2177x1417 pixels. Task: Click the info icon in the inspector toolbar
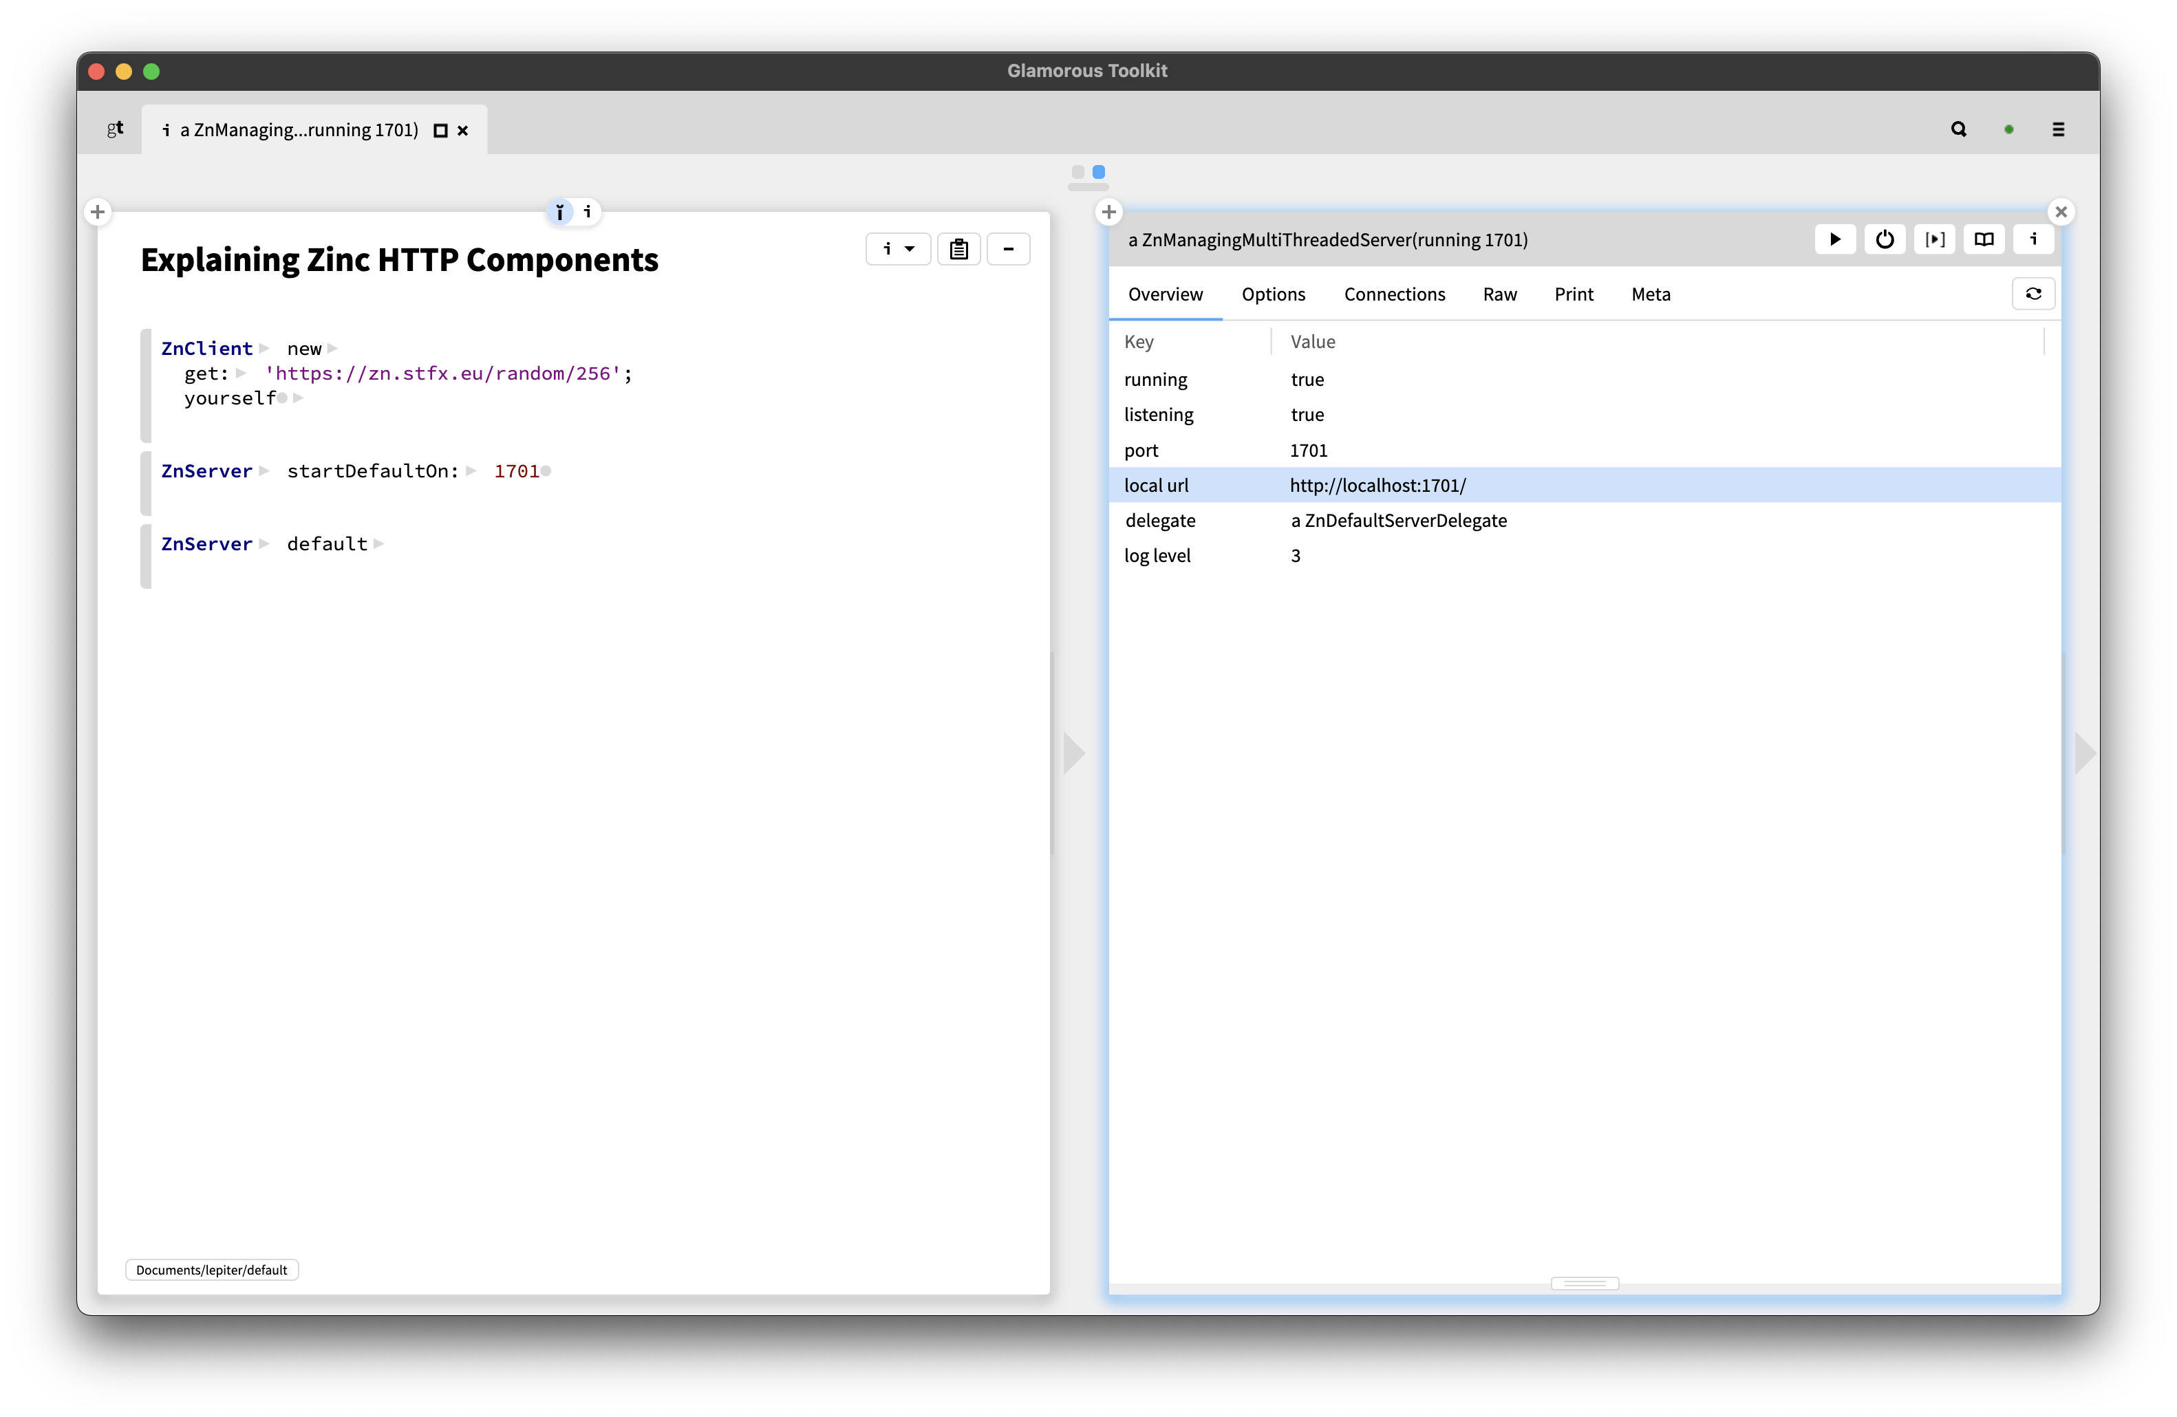coord(2033,239)
